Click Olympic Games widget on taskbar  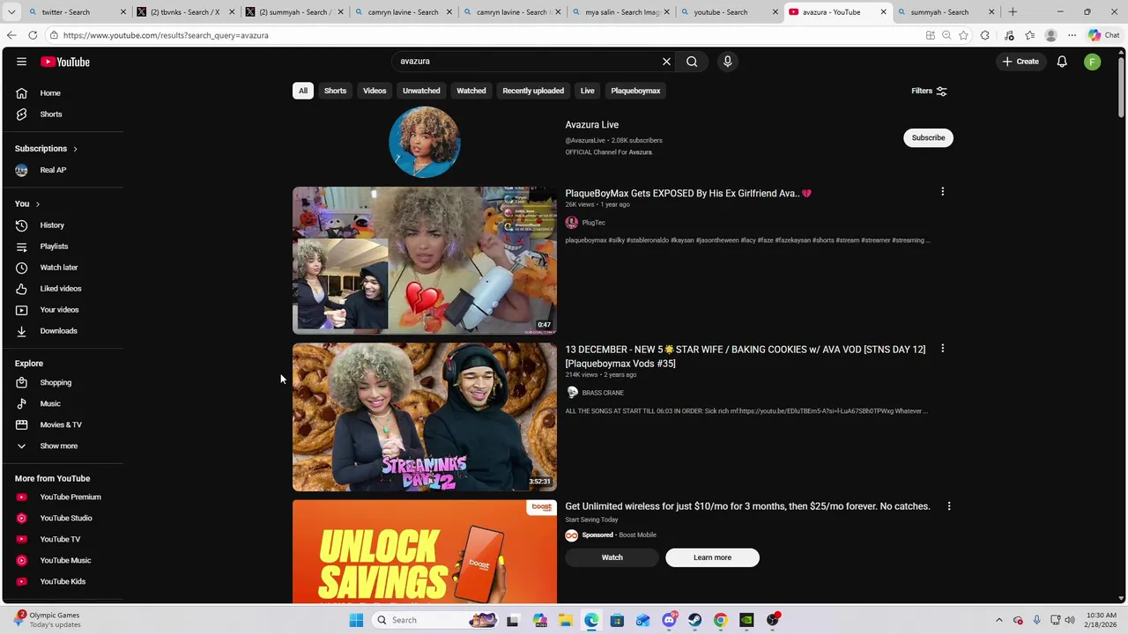click(x=46, y=620)
